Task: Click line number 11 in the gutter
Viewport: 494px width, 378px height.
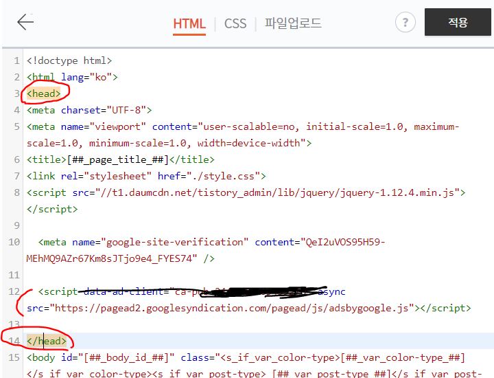Action: [x=14, y=275]
